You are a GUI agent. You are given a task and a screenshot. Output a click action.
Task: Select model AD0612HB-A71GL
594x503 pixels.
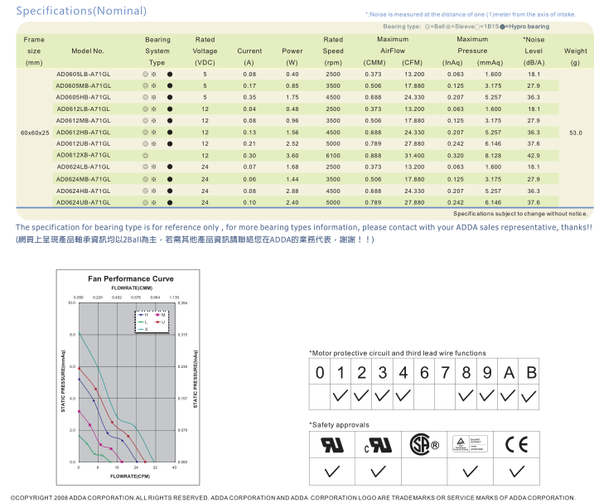(x=84, y=133)
